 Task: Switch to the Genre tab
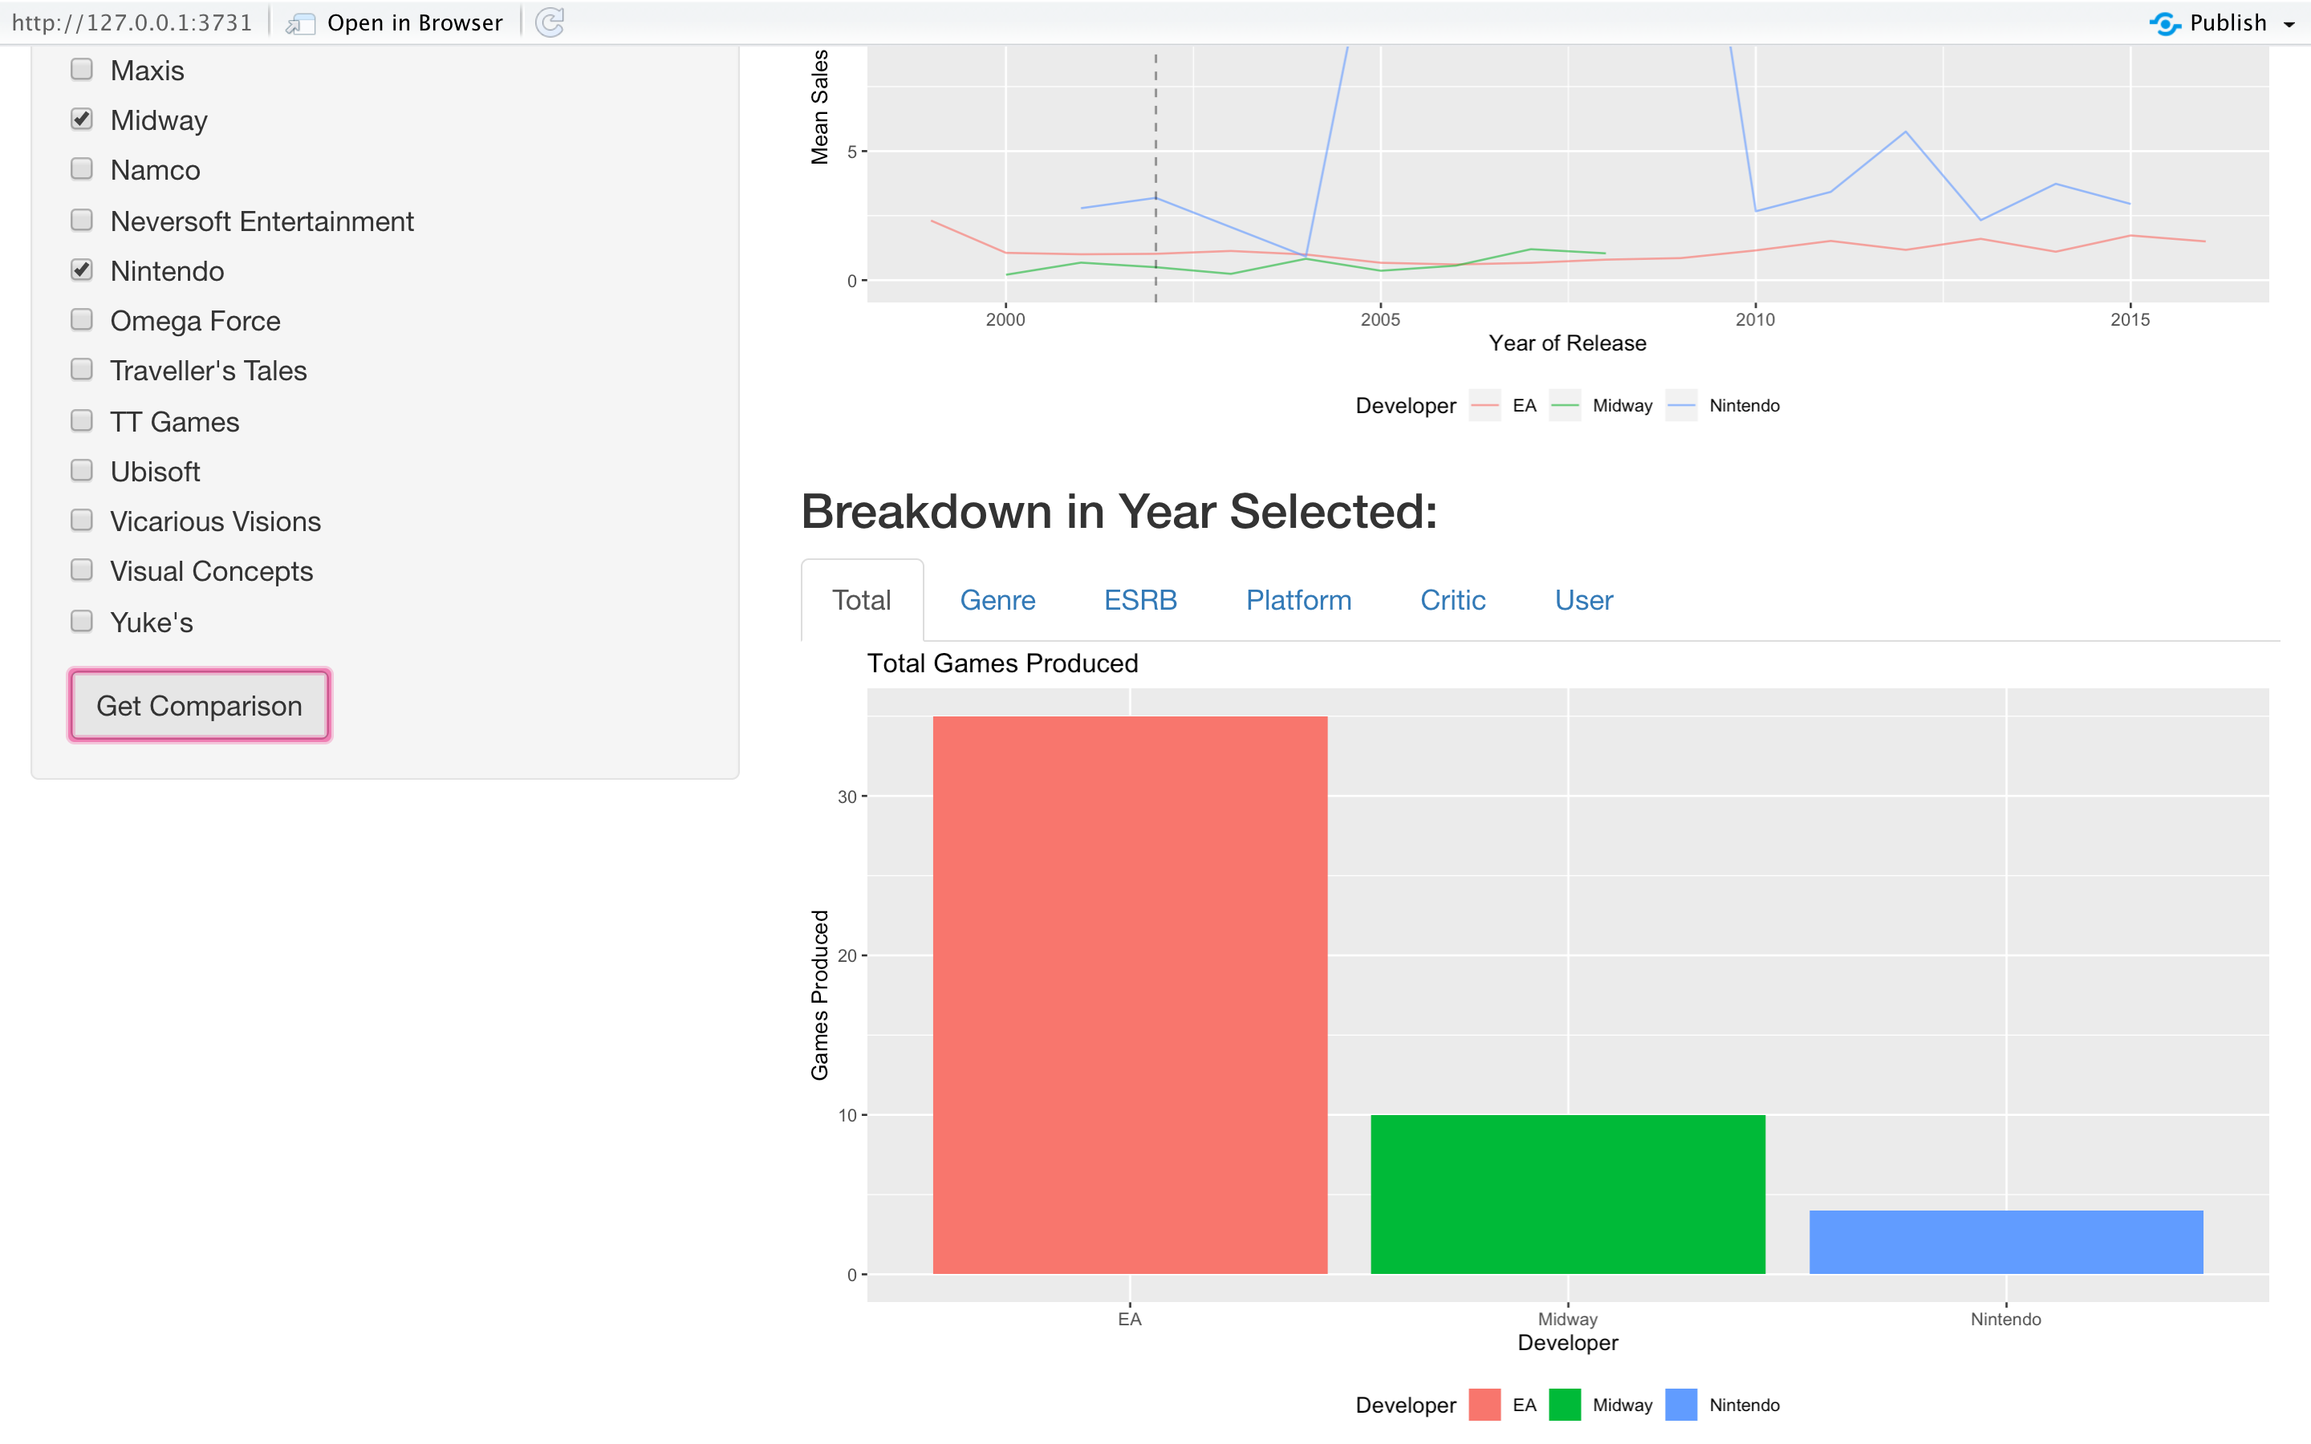pos(997,600)
